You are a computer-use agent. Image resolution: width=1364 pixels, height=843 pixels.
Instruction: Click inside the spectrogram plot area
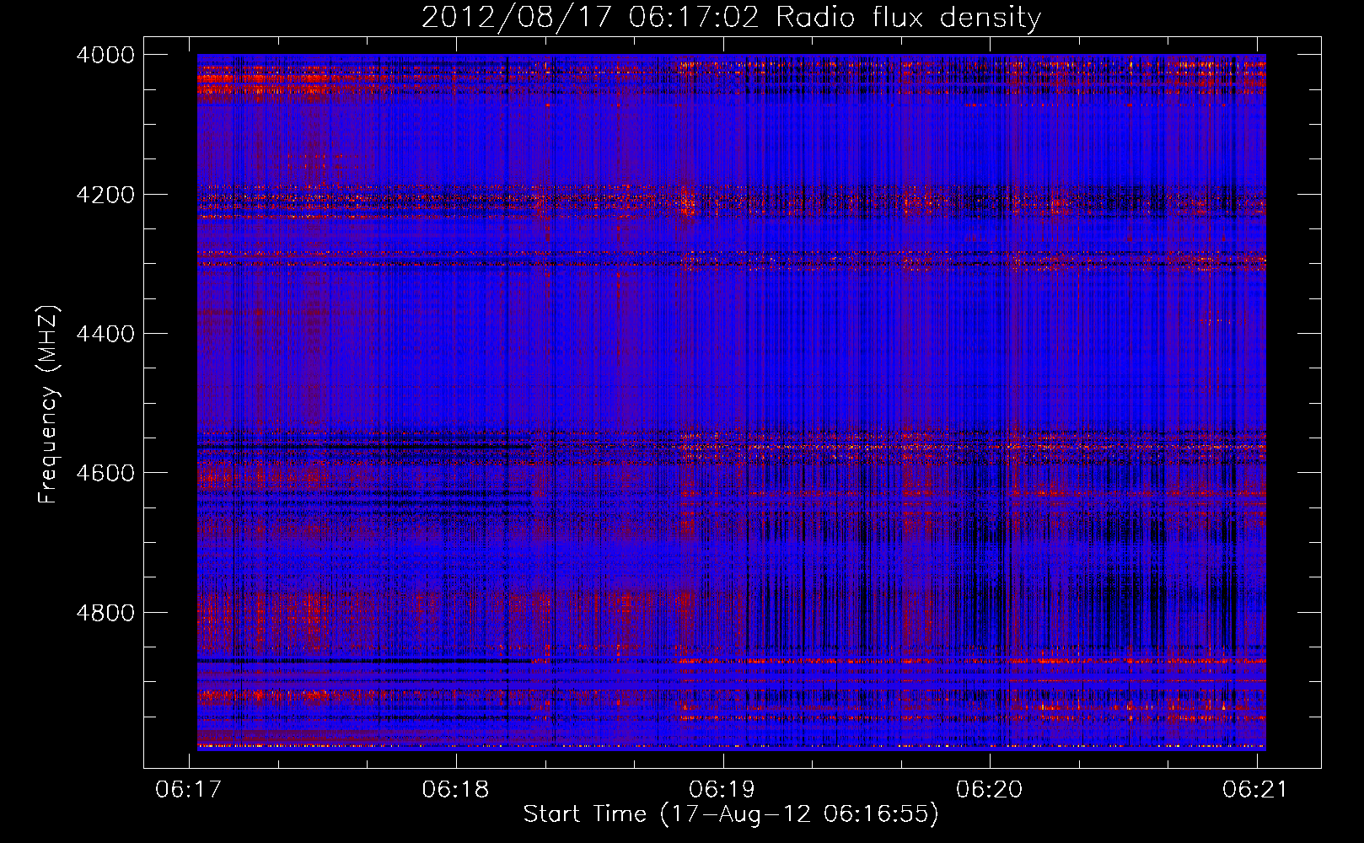tap(732, 402)
